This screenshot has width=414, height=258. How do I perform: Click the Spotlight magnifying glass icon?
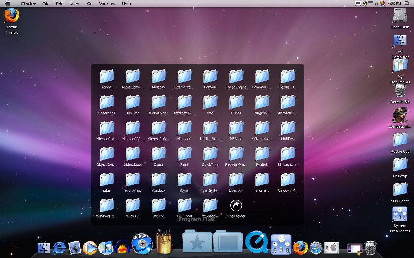[407, 4]
